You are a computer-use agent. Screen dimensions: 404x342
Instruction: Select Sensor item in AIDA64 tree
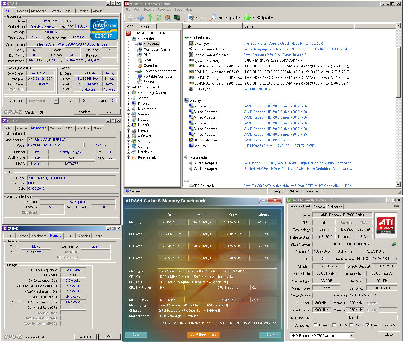coord(149,82)
